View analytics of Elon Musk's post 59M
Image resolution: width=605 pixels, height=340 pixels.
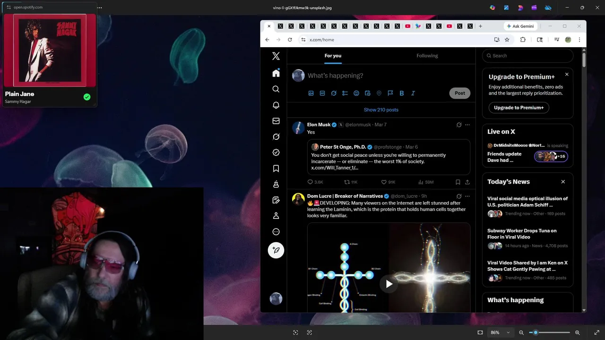[426, 182]
